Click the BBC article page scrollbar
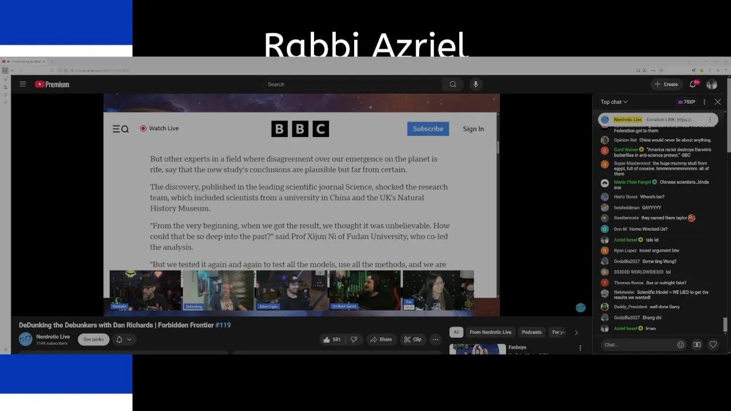731x411 pixels. (x=497, y=148)
